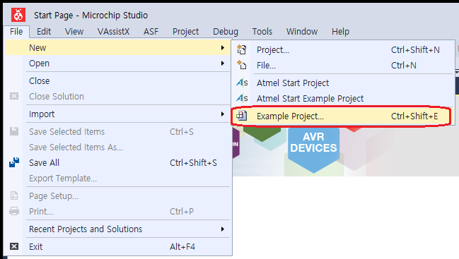This screenshot has width=459, height=259.
Task: Select Save Selected Items entry
Action: [117, 131]
